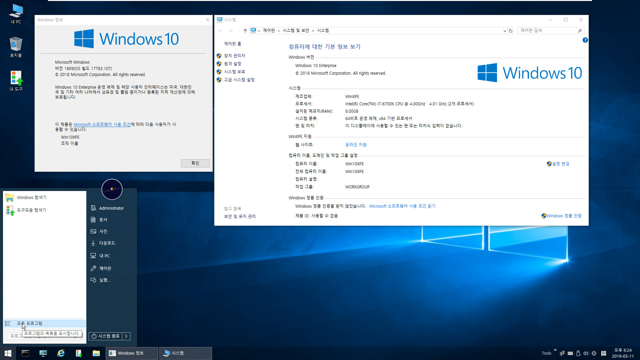Open 제어판 from Start menu

click(111, 268)
